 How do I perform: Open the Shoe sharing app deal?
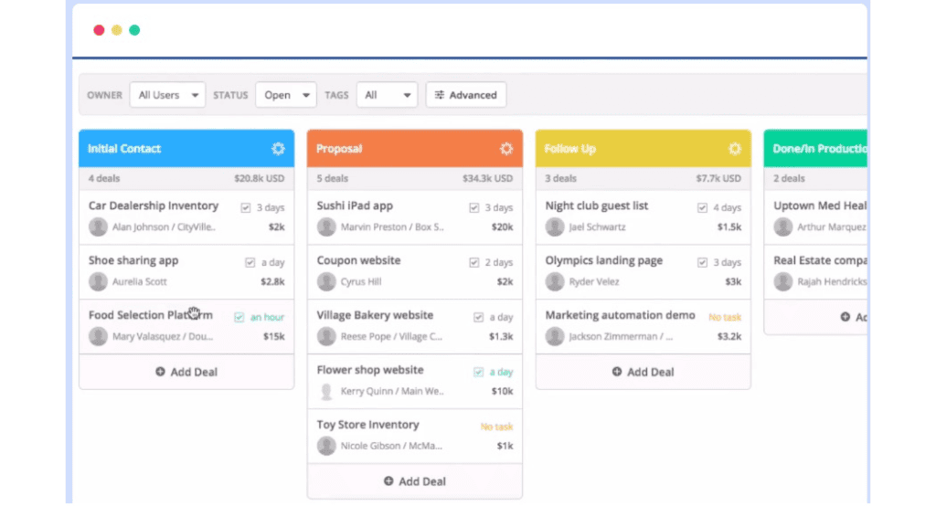point(133,260)
